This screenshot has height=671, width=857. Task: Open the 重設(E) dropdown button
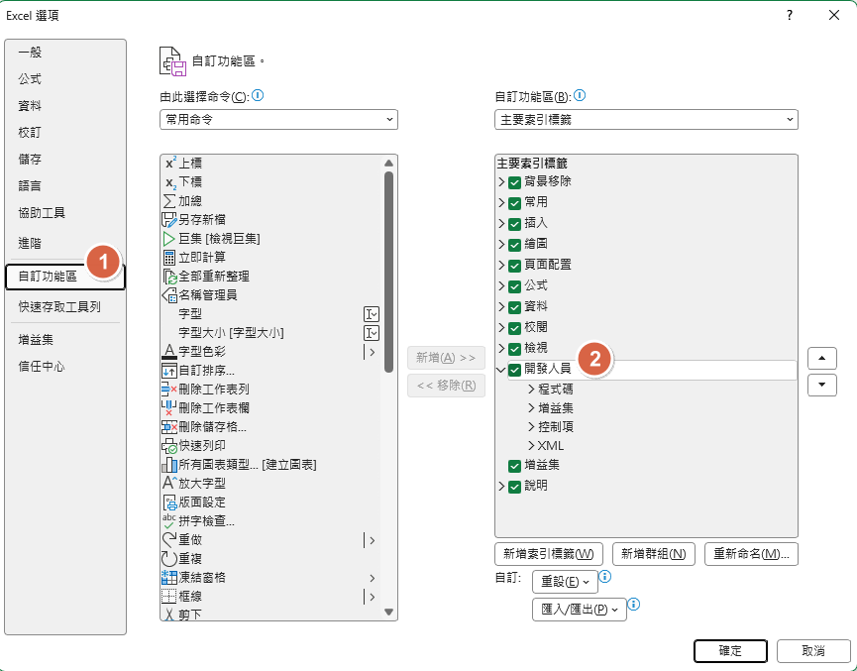click(x=565, y=582)
